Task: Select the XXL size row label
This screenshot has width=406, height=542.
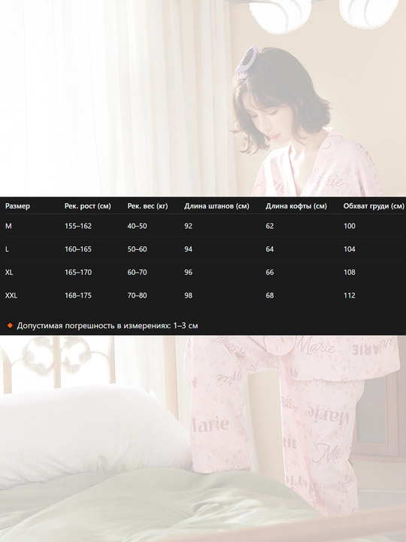Action: 11,296
